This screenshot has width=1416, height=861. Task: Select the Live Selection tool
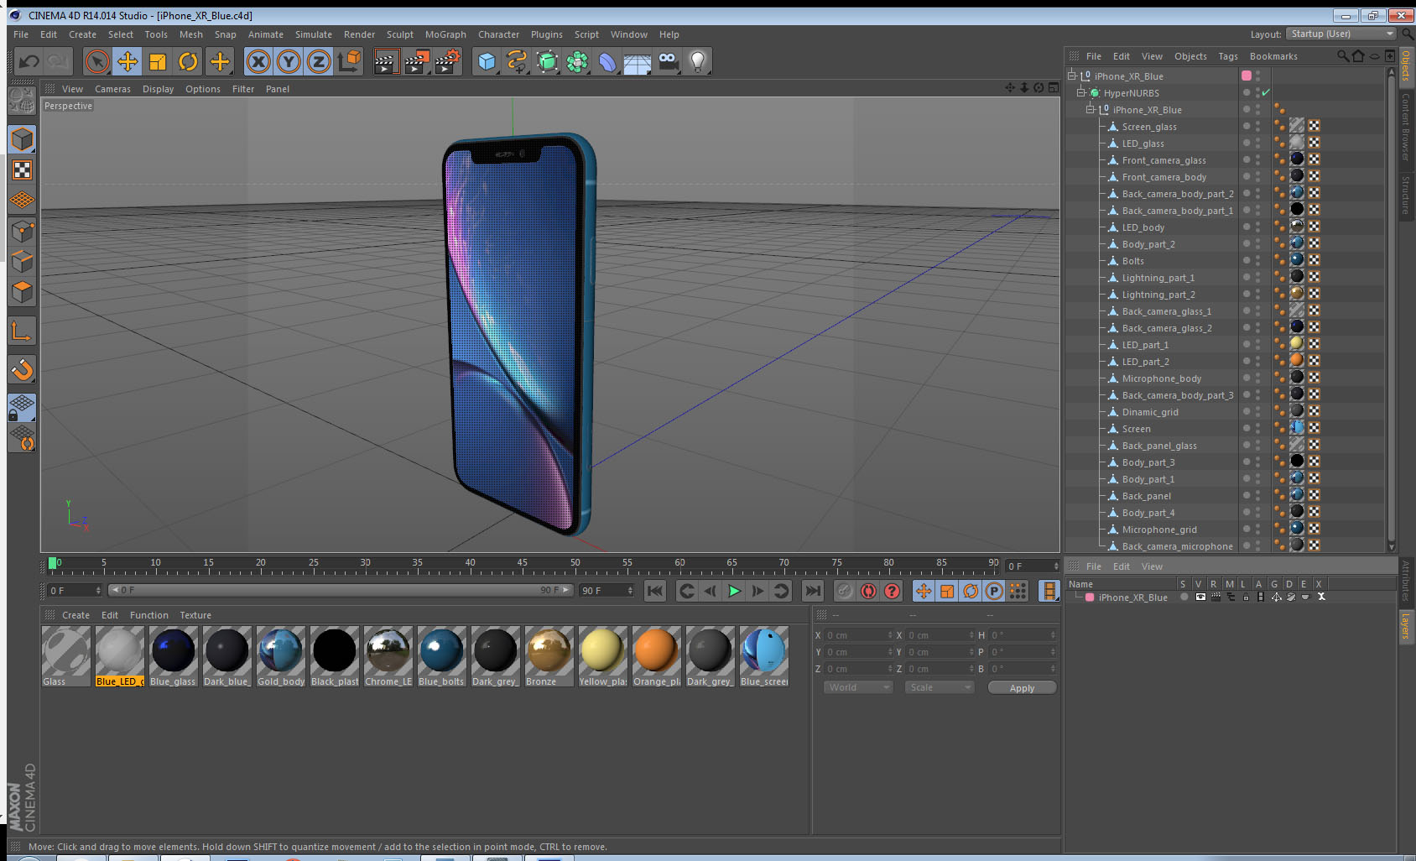pos(97,61)
